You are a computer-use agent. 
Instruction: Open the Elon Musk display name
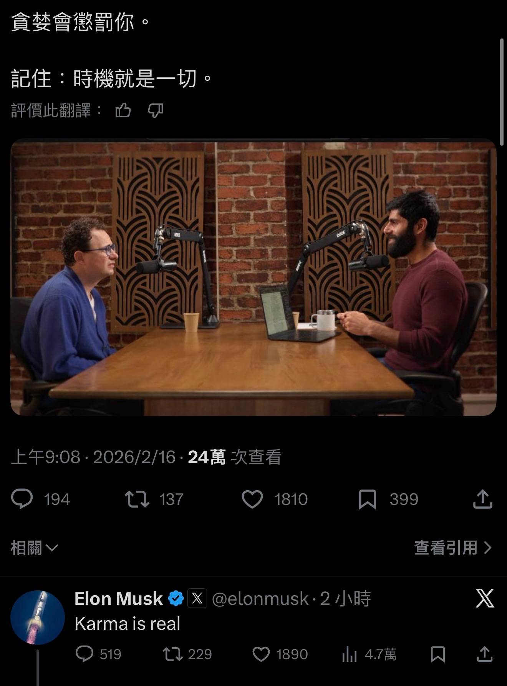pos(118,599)
